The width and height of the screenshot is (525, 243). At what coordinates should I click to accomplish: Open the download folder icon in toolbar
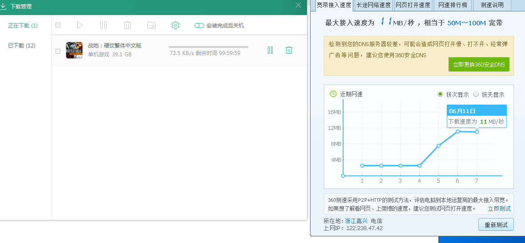coord(151,25)
